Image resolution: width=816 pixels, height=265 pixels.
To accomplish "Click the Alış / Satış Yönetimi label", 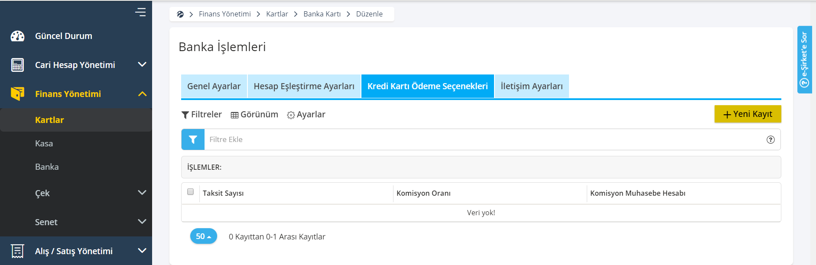I will point(74,251).
